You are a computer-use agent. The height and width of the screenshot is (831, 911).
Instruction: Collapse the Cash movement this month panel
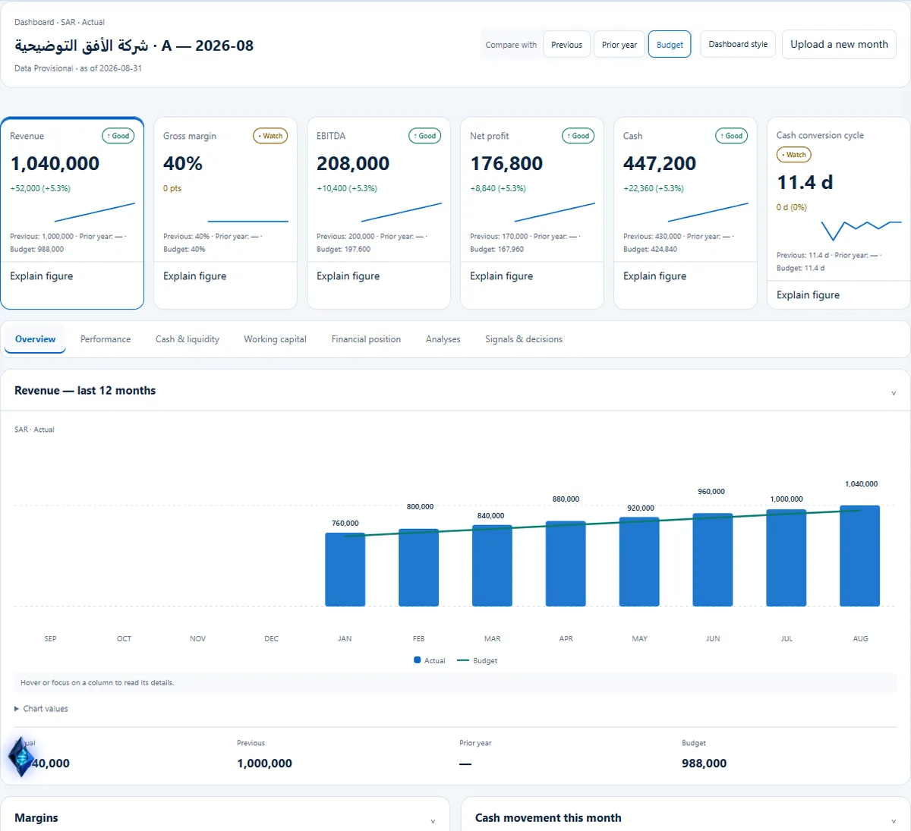[x=894, y=820]
